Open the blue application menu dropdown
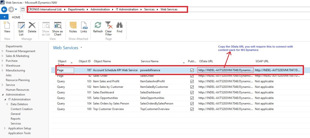The height and width of the screenshot is (138, 310). (x=4, y=17)
